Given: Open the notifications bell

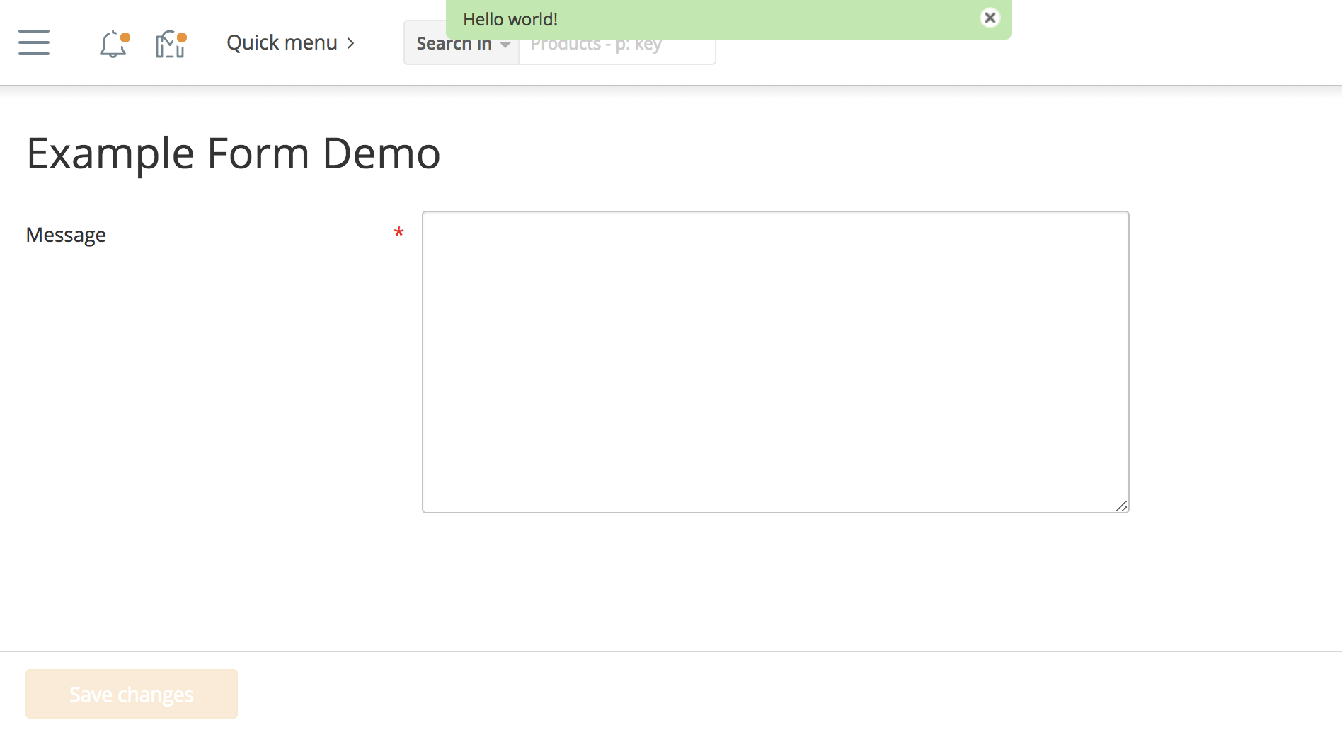Looking at the screenshot, I should [x=112, y=45].
